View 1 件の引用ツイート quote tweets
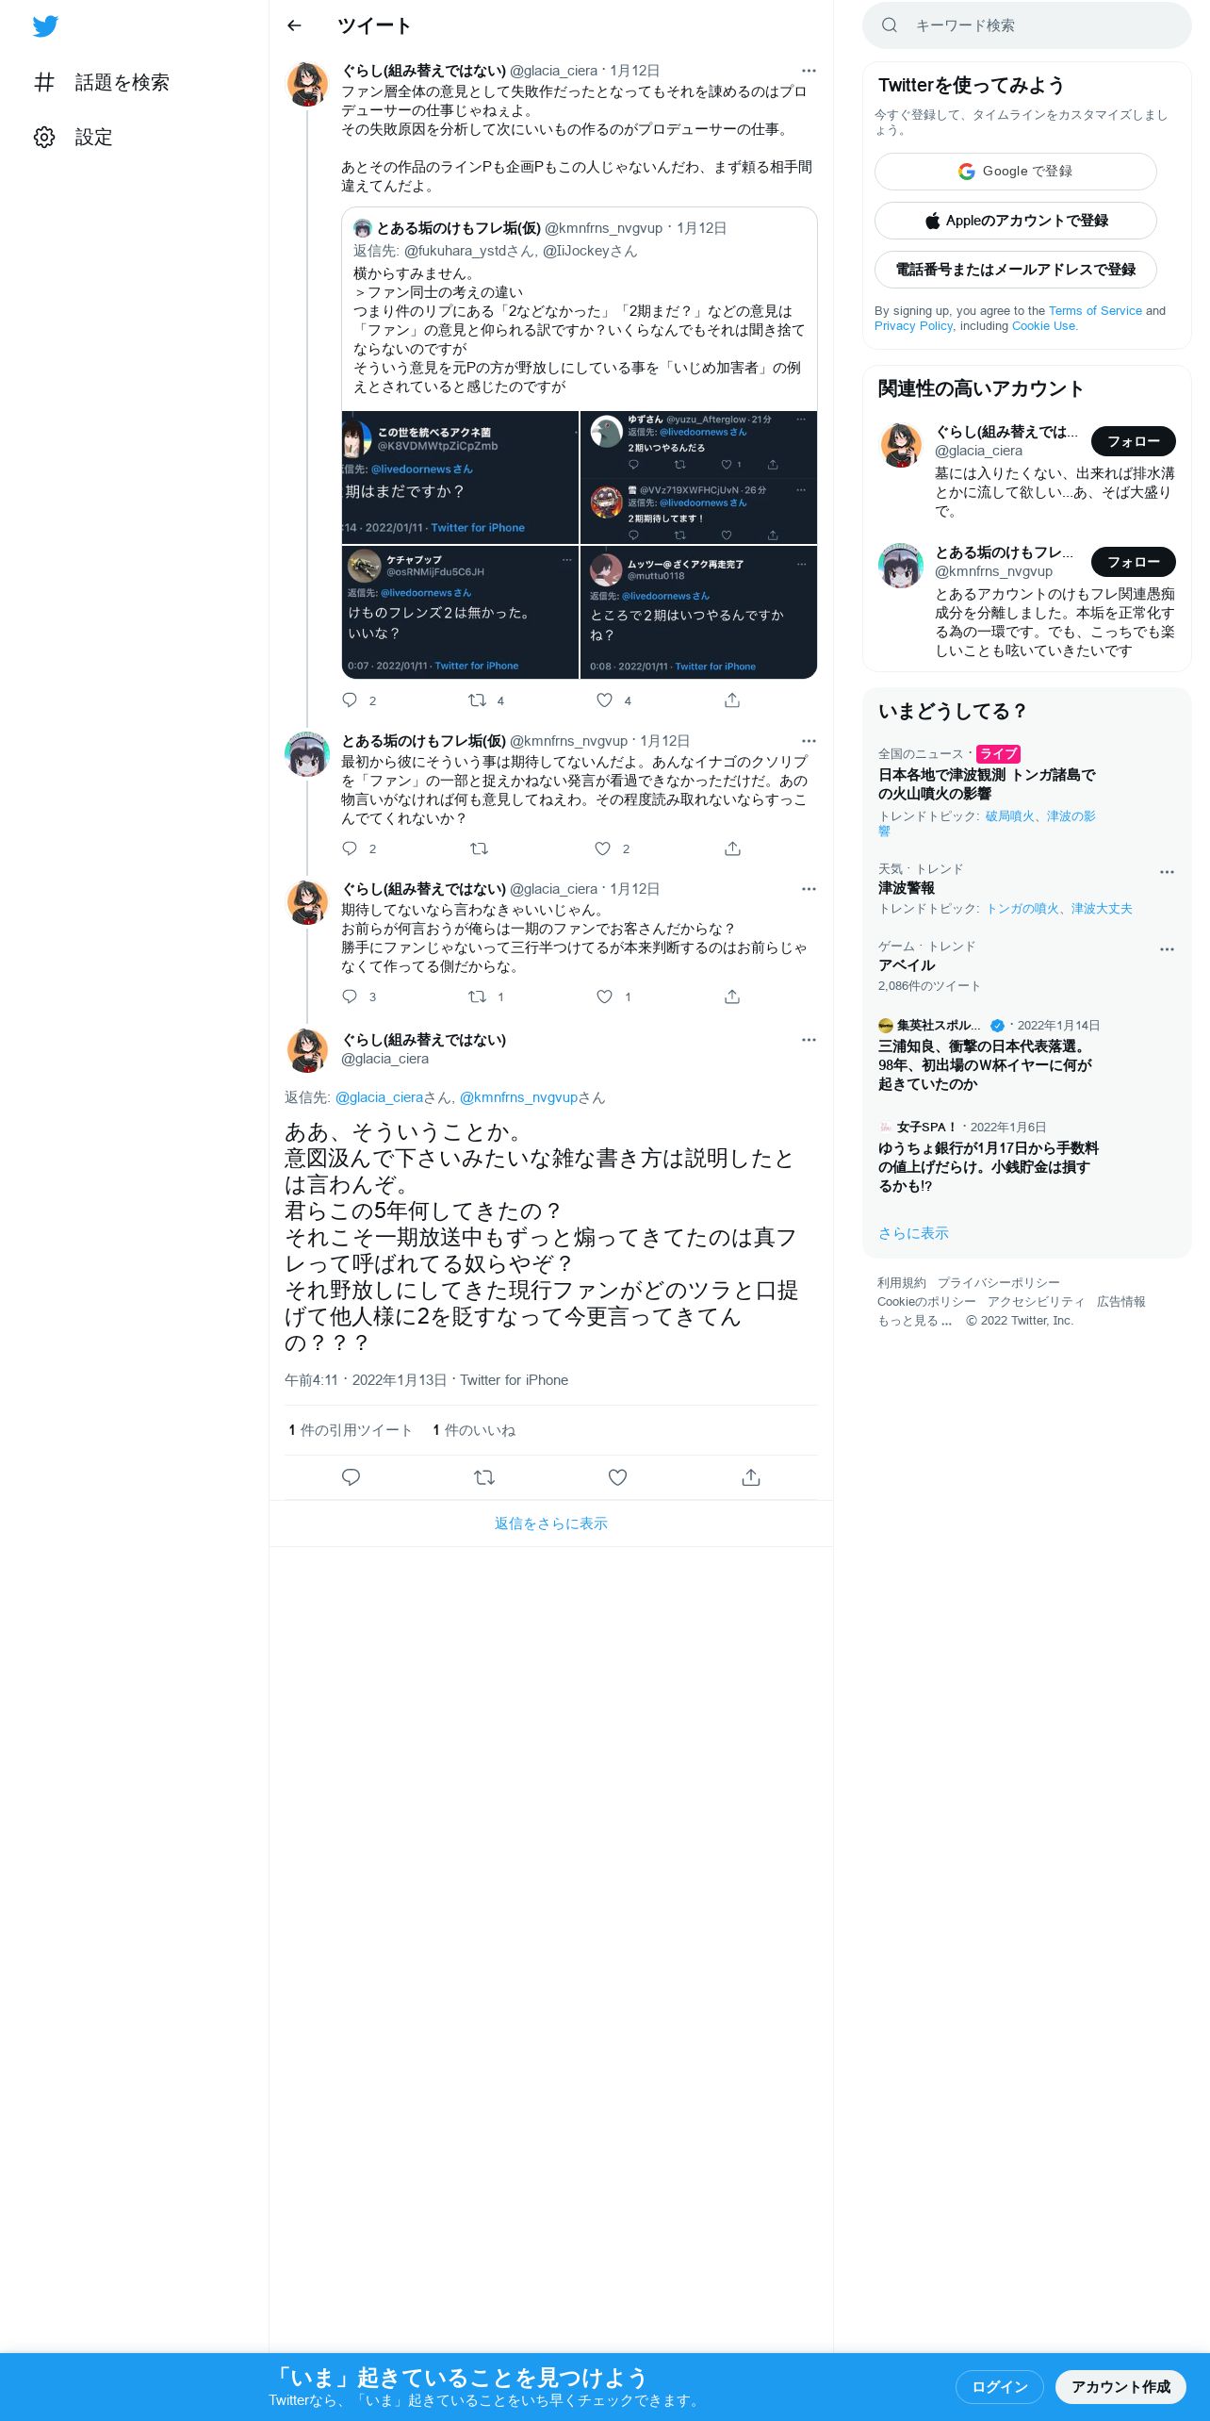Image resolution: width=1210 pixels, height=2421 pixels. tap(351, 1430)
